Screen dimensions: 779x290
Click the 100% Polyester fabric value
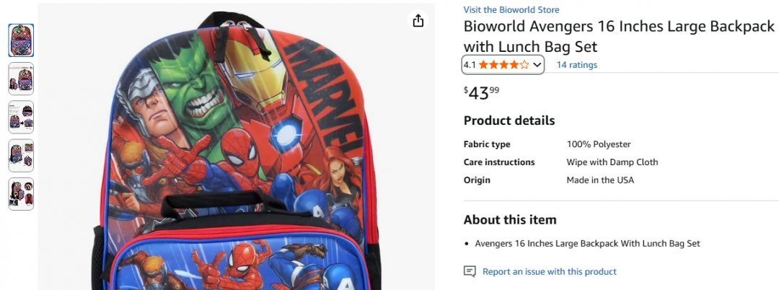click(x=599, y=144)
